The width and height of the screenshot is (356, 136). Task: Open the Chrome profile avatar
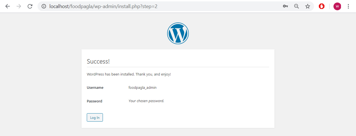point(337,6)
